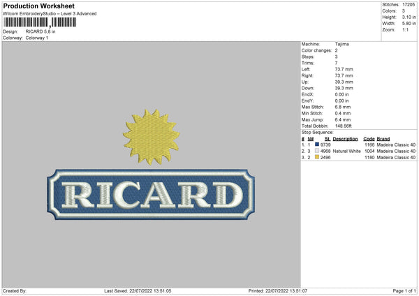Click 'Created By:' in the footer
The height and width of the screenshot is (296, 419).
[x=15, y=291]
